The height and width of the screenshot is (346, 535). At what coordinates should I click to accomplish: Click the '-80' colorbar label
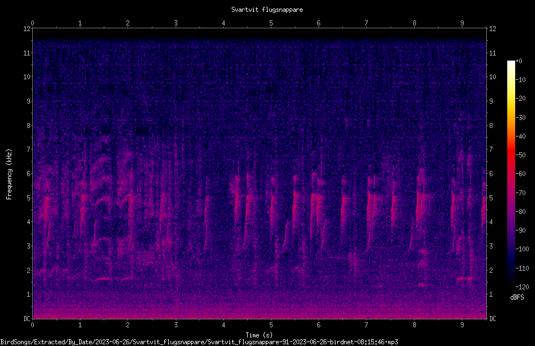coord(521,212)
